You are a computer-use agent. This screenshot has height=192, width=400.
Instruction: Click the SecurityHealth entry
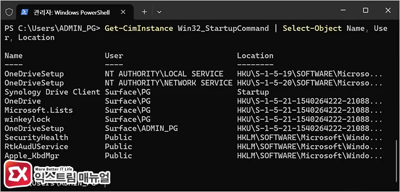(36, 138)
